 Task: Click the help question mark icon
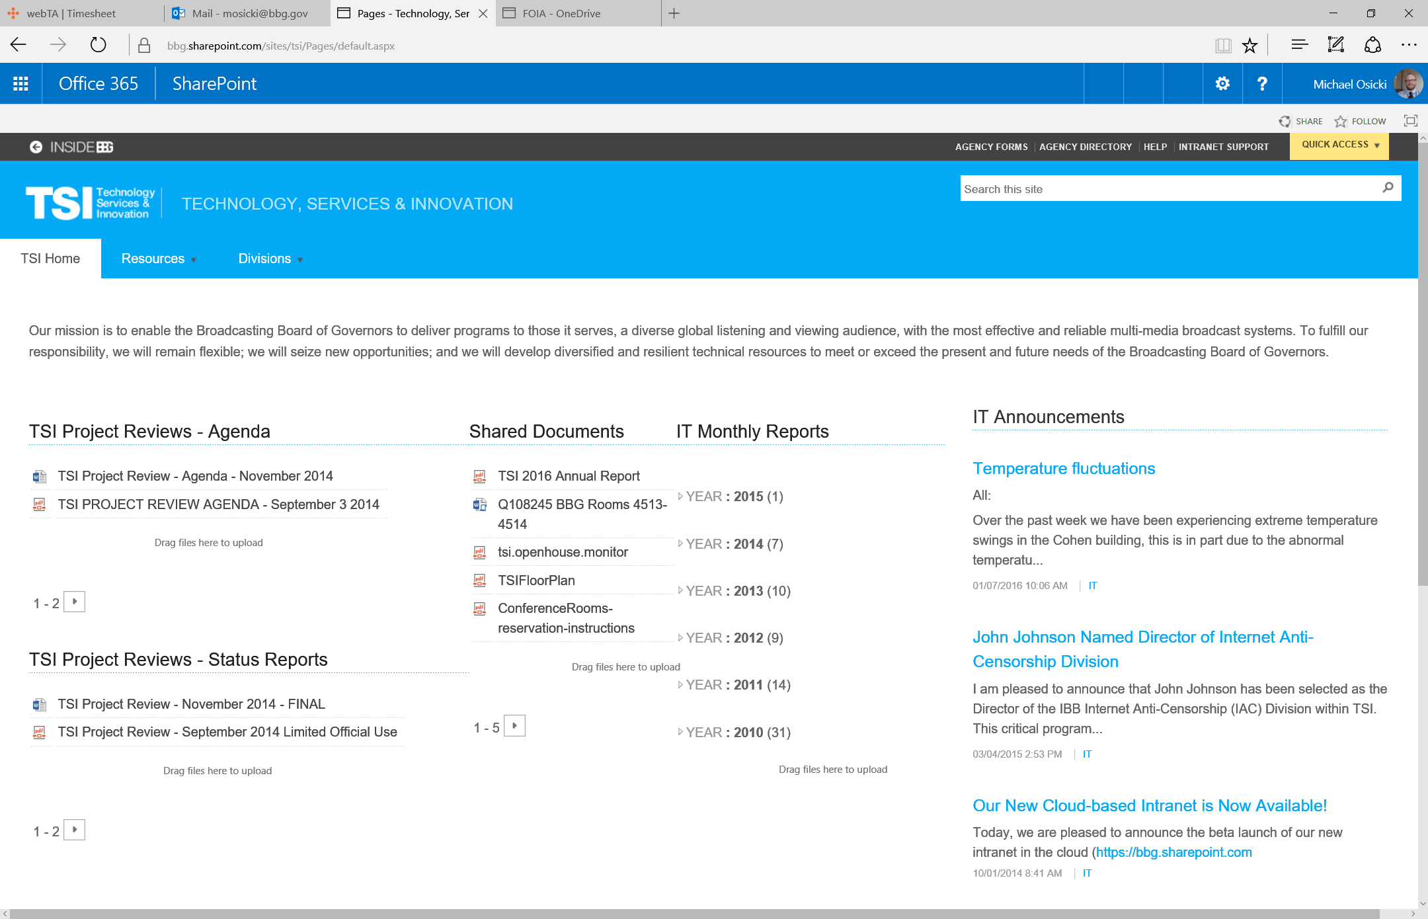tap(1262, 83)
